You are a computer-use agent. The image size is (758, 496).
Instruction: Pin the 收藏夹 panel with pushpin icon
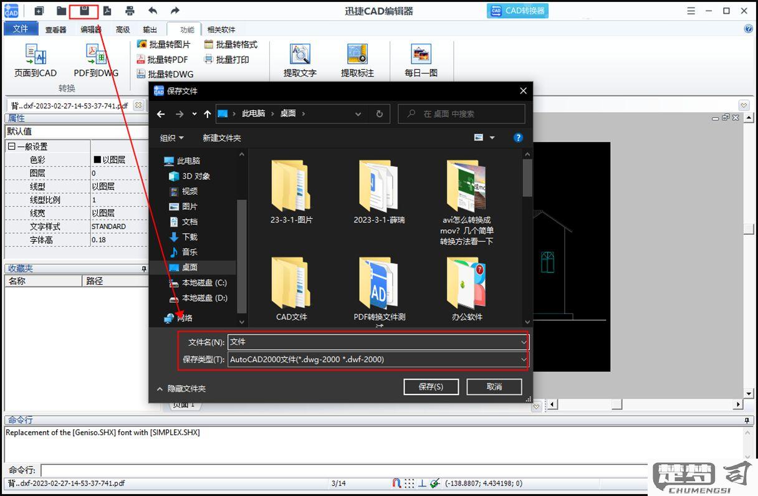tap(144, 269)
